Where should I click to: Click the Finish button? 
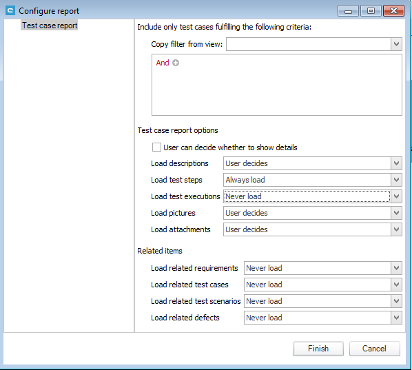[x=318, y=349]
